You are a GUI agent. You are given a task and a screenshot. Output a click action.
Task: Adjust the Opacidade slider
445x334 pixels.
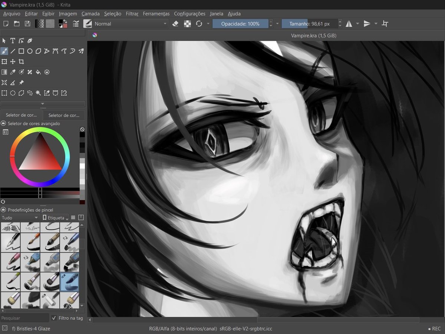240,24
